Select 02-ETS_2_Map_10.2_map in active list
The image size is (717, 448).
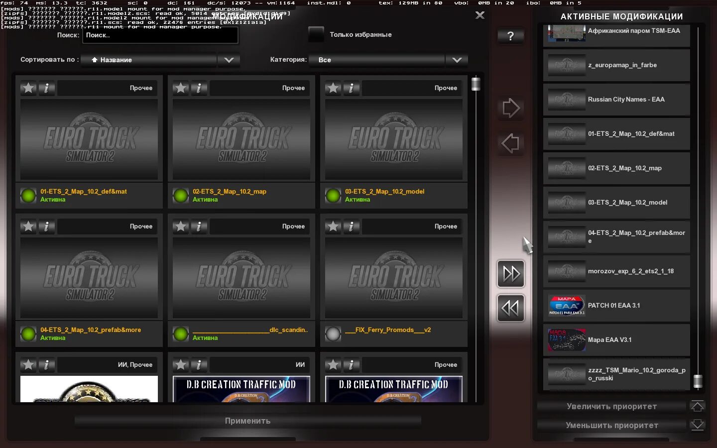point(616,168)
